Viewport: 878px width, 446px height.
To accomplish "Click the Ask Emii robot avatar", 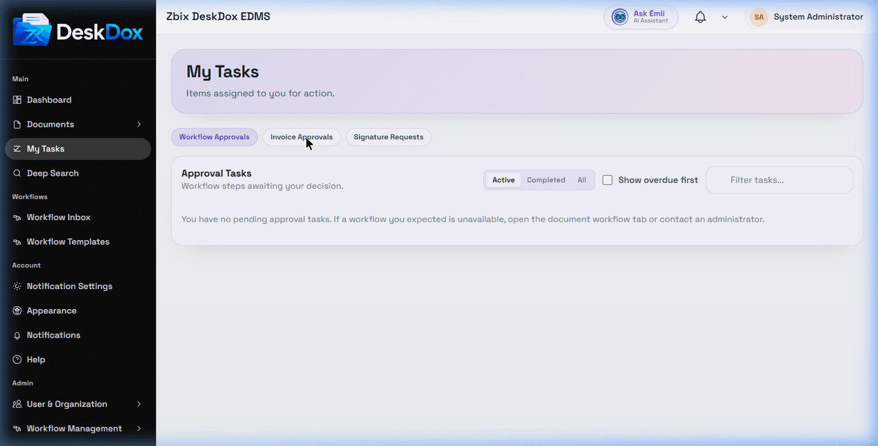I will point(620,17).
